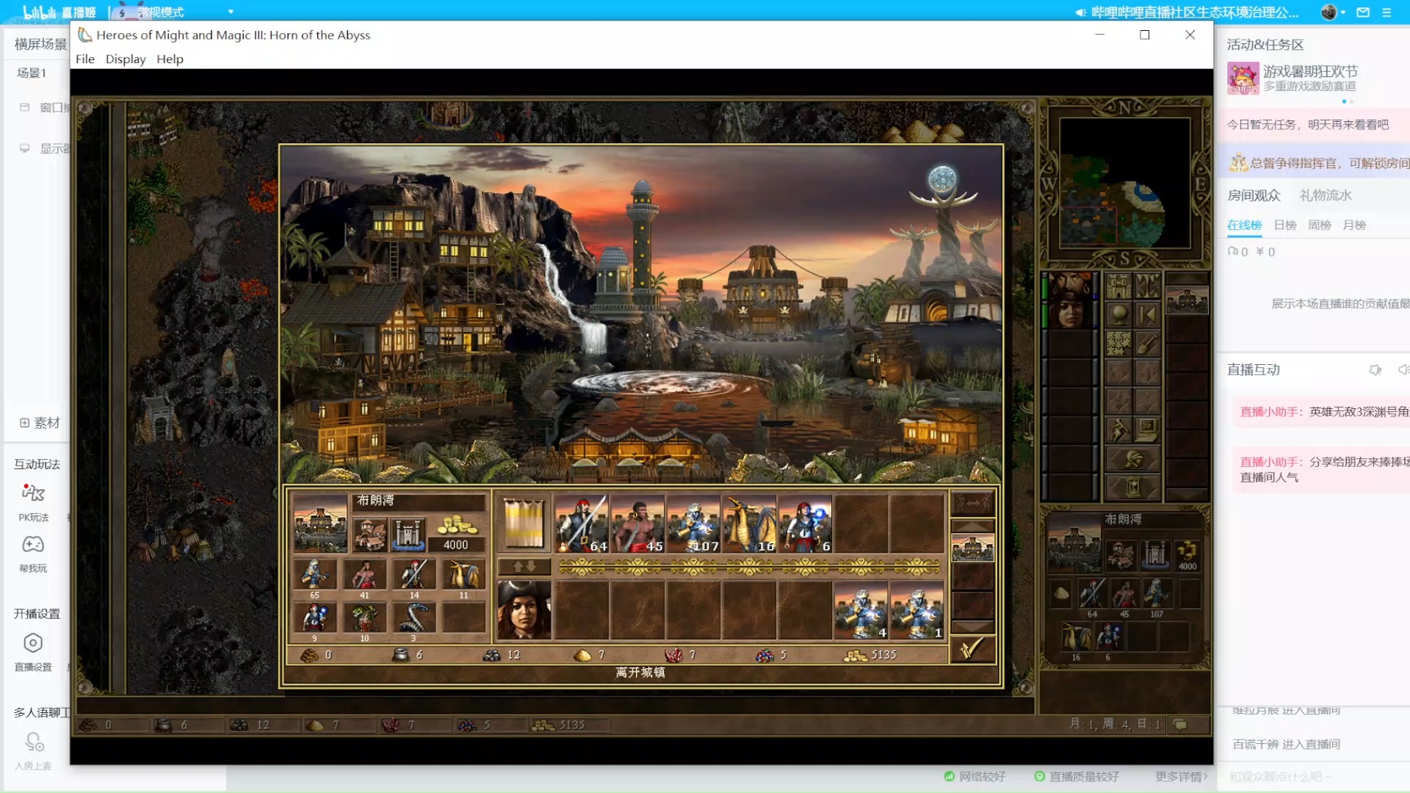Click the yellow garrison flag banner

[x=524, y=524]
